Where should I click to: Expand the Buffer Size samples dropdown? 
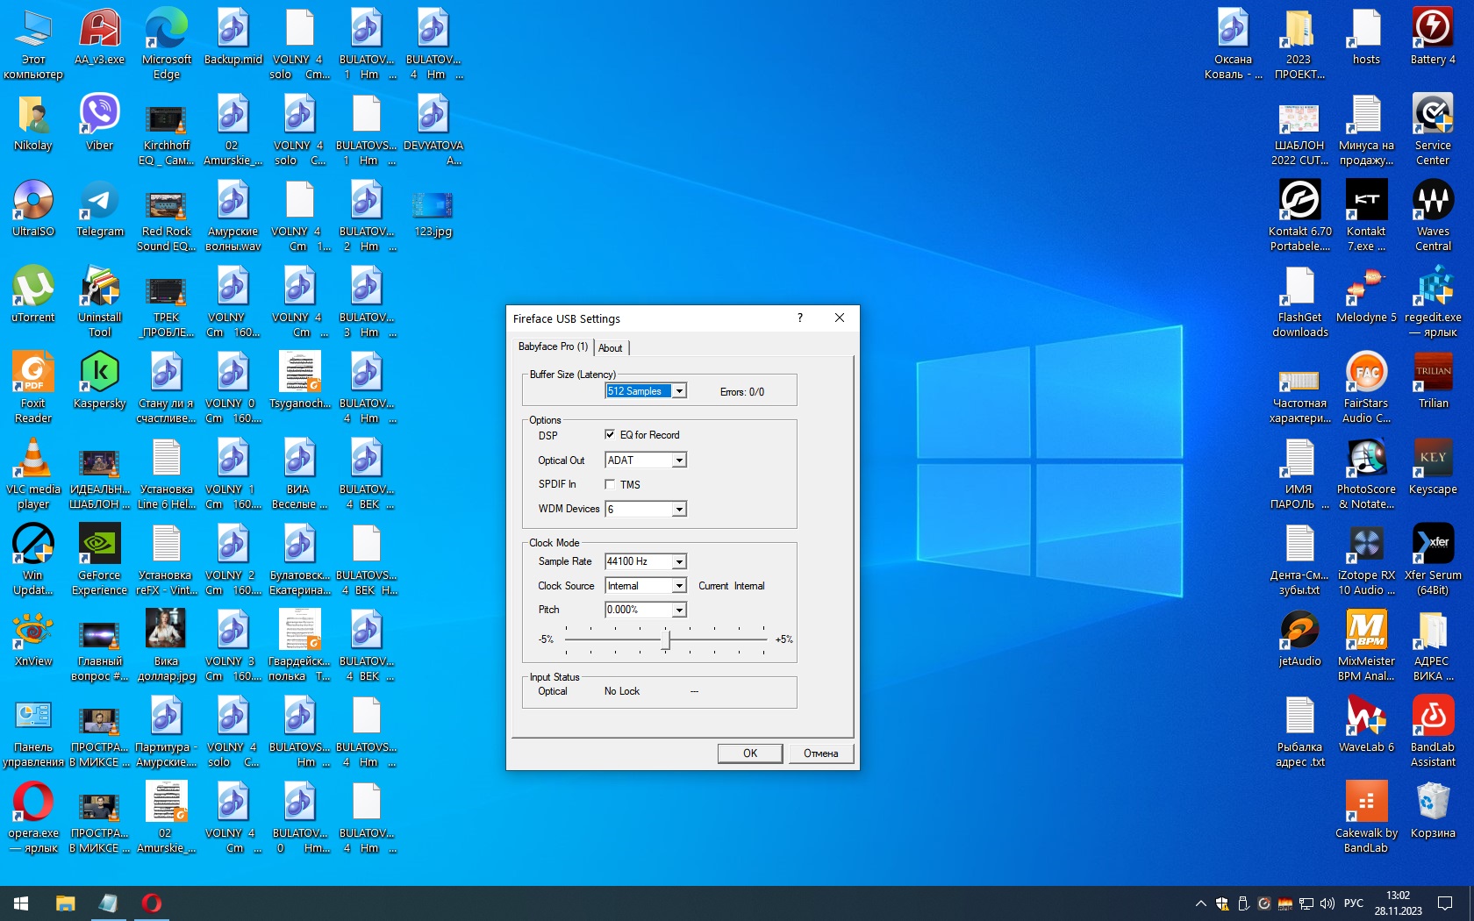679,391
